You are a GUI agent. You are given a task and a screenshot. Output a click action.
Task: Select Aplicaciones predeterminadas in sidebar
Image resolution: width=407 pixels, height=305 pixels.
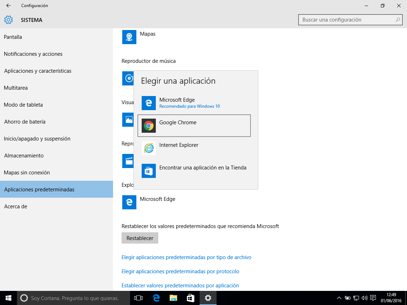tap(57, 189)
